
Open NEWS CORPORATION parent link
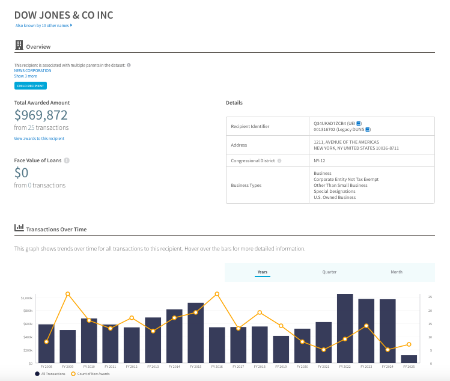pos(32,70)
